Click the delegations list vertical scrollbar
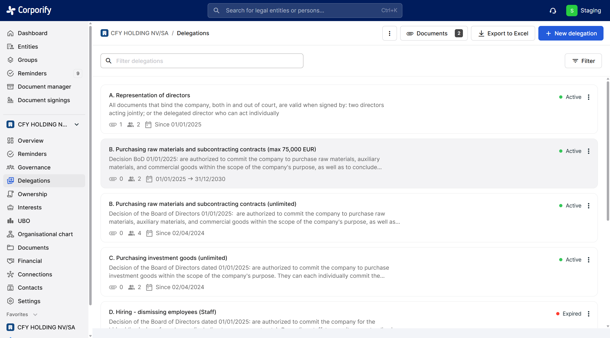 point(608,151)
